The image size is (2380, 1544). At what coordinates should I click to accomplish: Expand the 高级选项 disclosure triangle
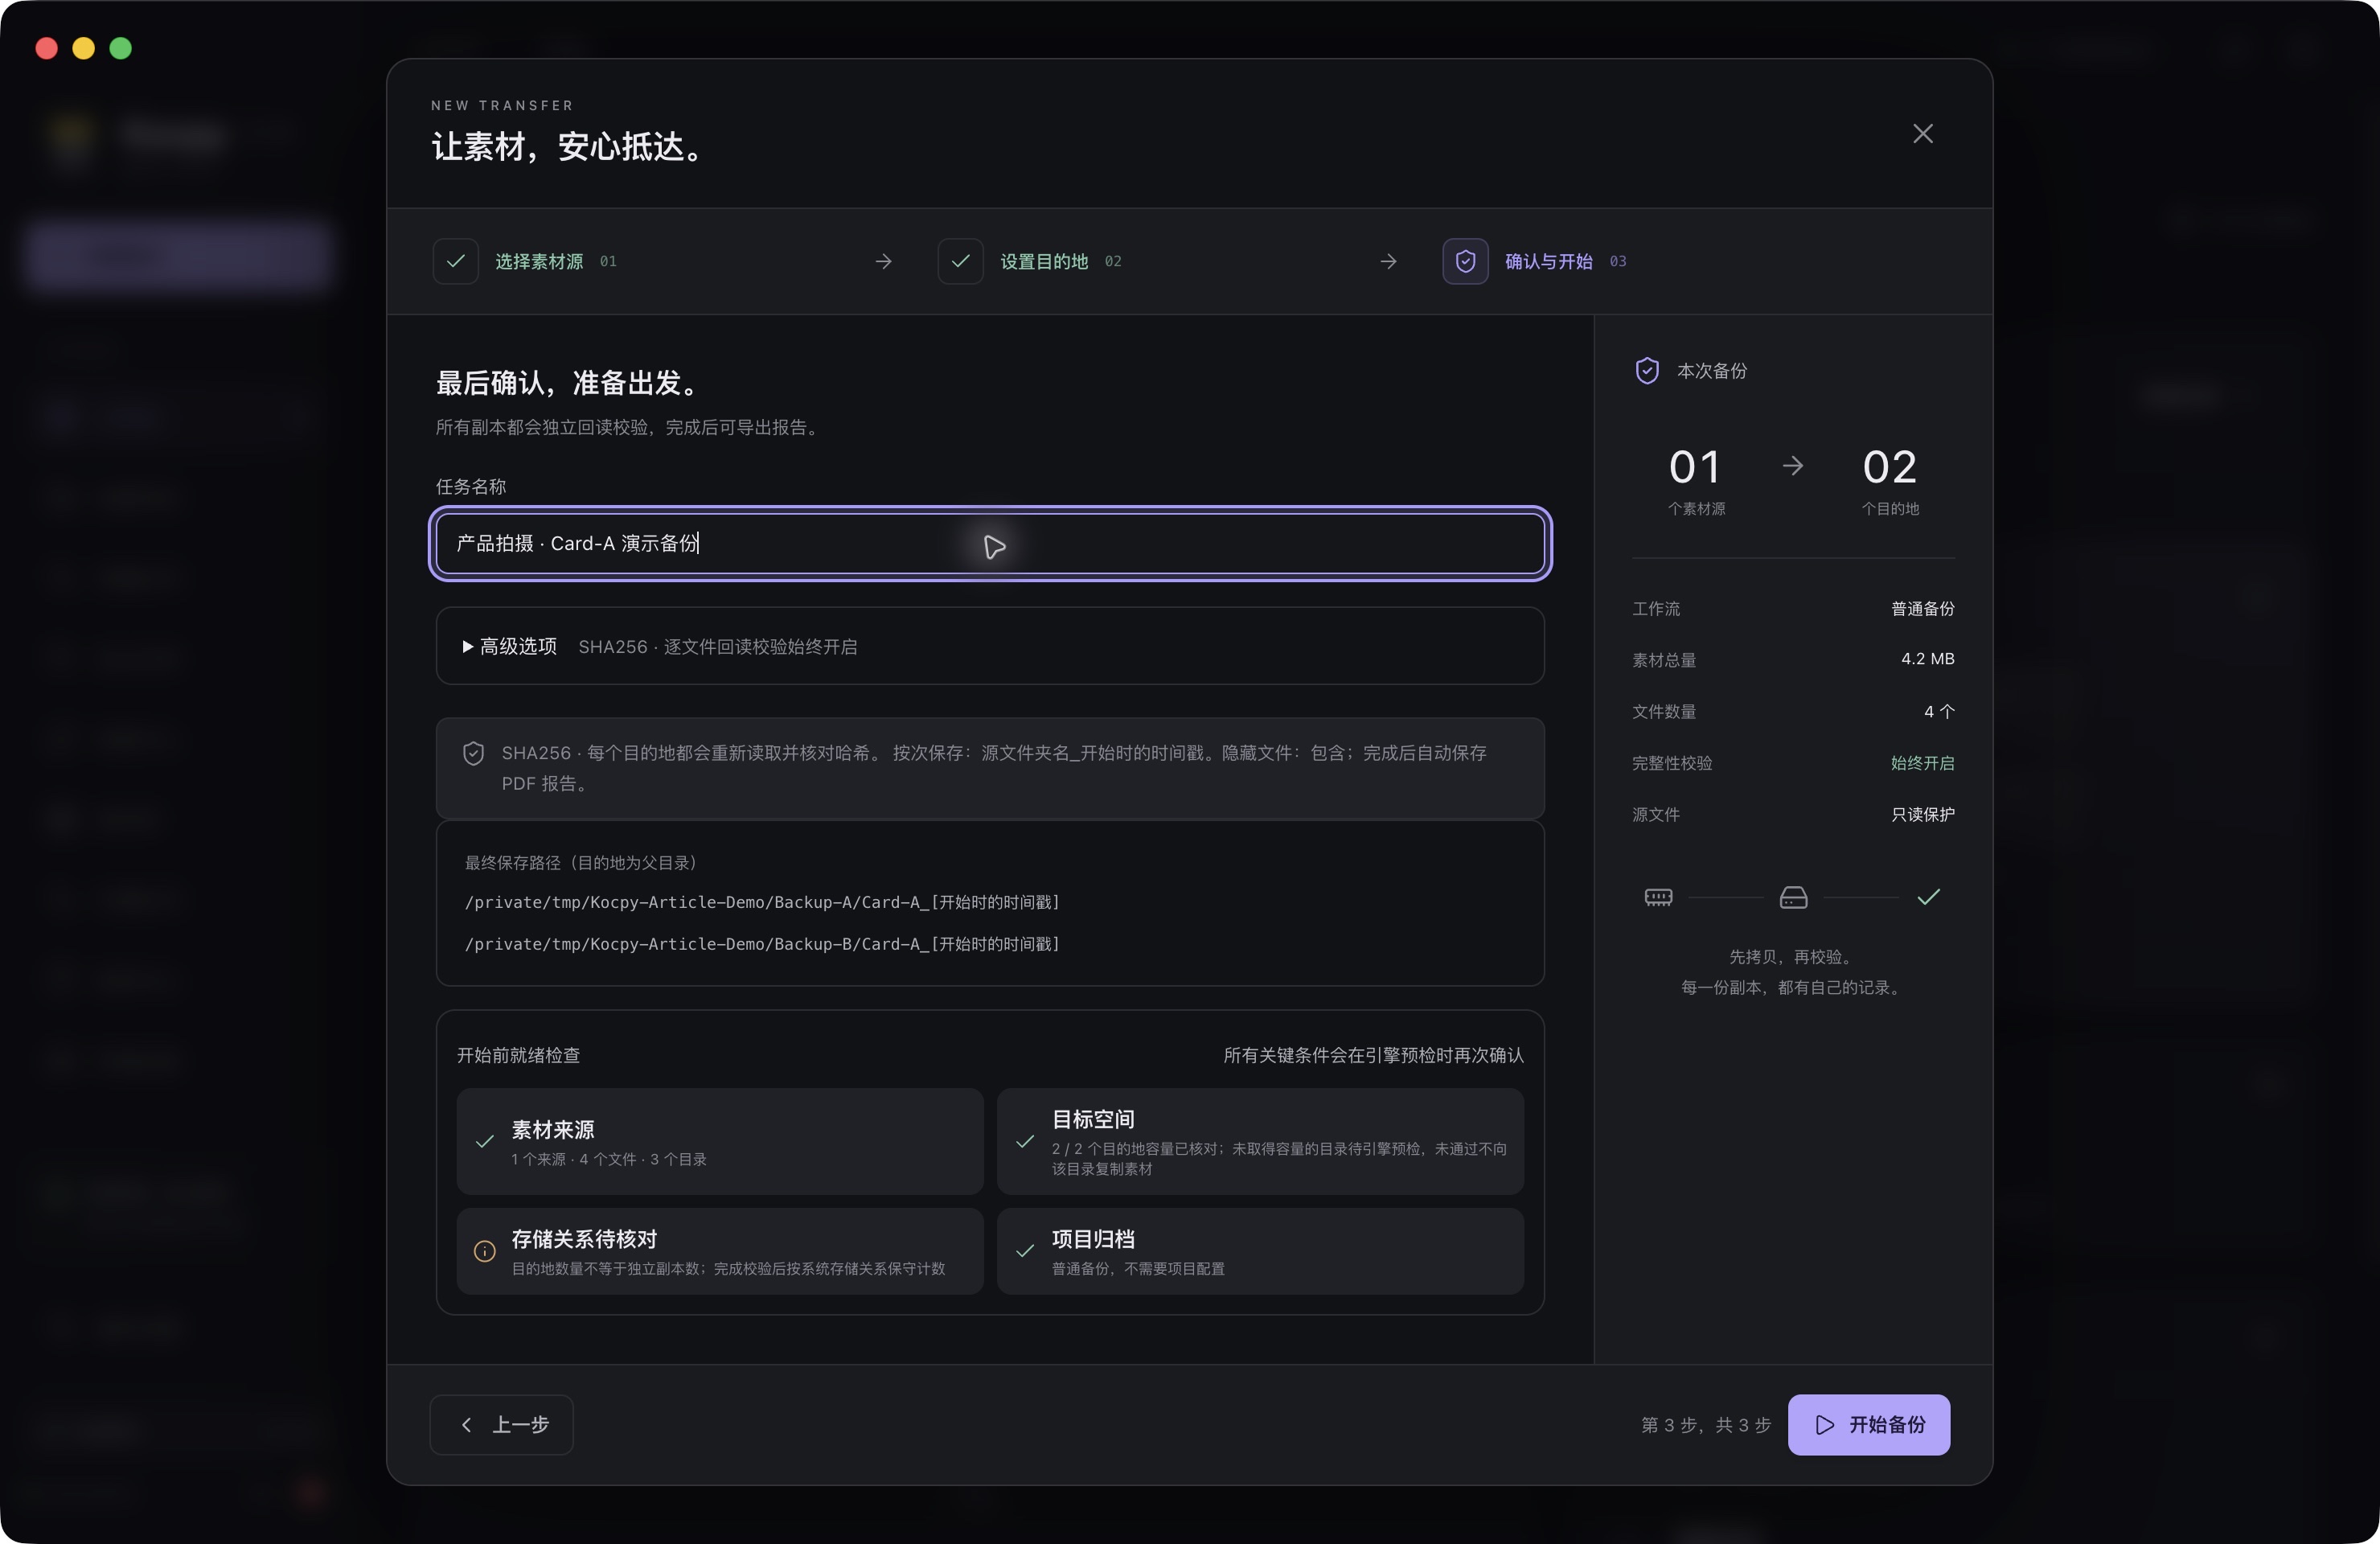tap(467, 647)
